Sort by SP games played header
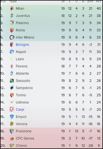103x149 pixels. point(63,2)
